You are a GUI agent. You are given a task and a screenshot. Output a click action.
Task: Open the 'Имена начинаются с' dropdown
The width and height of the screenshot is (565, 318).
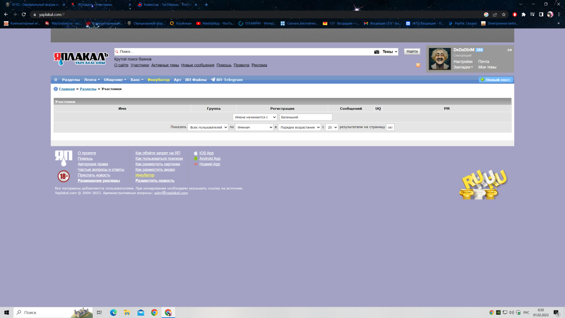coord(255,117)
